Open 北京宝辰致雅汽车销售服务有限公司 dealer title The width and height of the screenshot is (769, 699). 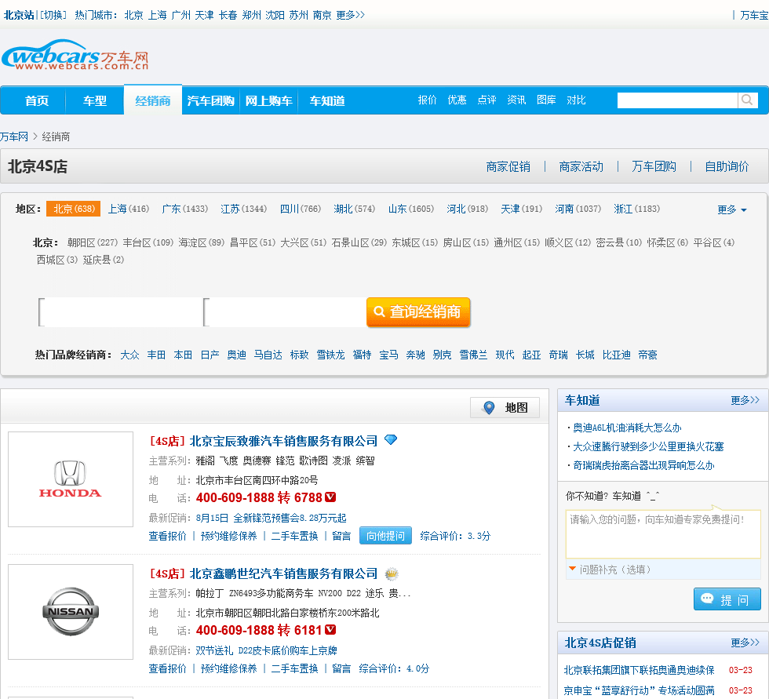click(x=283, y=441)
